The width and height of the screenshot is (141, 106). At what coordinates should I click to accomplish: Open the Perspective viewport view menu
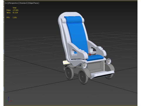[14, 3]
